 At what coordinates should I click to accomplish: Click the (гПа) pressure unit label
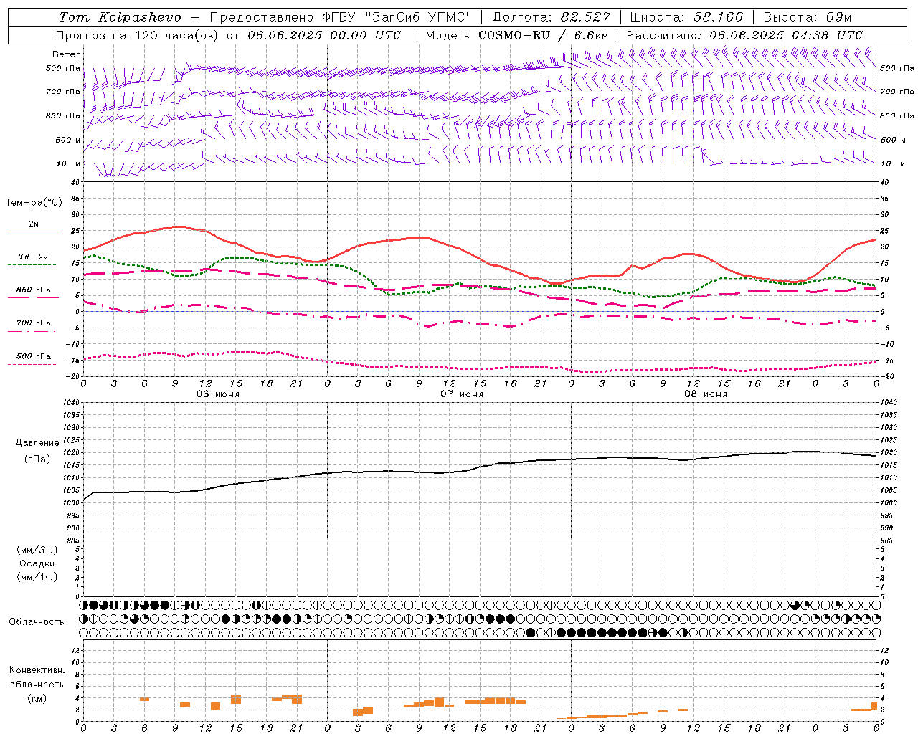point(37,459)
